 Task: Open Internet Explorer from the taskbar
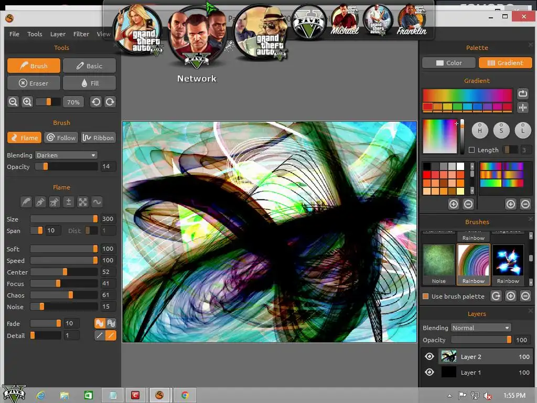click(x=41, y=395)
